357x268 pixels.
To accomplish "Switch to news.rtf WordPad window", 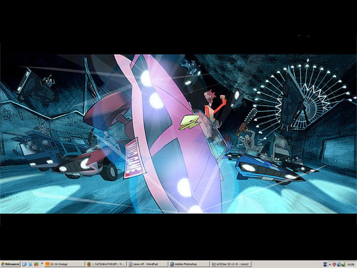I will pyautogui.click(x=148, y=264).
